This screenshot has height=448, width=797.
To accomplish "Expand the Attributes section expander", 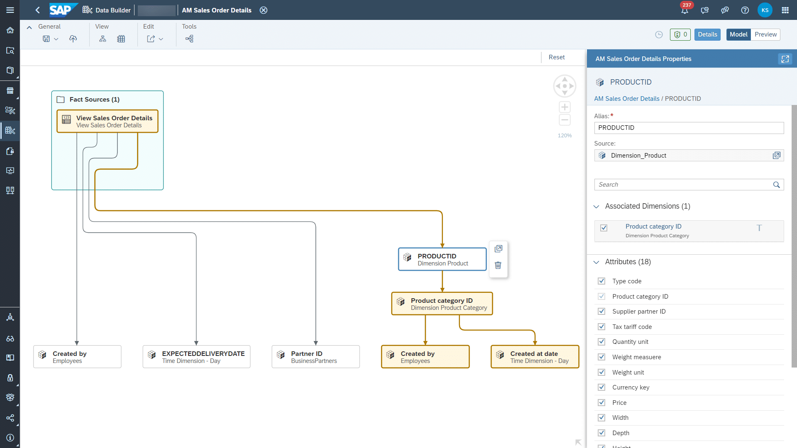I will pyautogui.click(x=597, y=261).
